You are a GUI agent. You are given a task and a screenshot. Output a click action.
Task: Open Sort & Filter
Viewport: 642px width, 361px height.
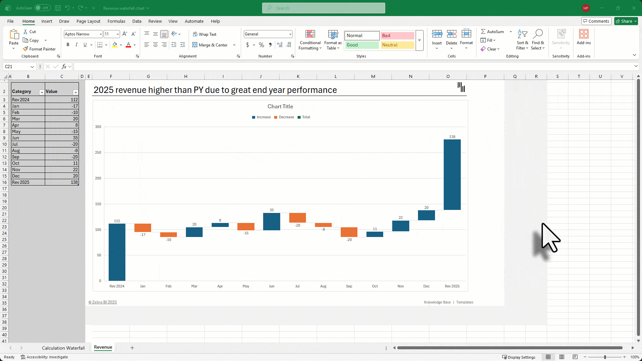coord(522,39)
